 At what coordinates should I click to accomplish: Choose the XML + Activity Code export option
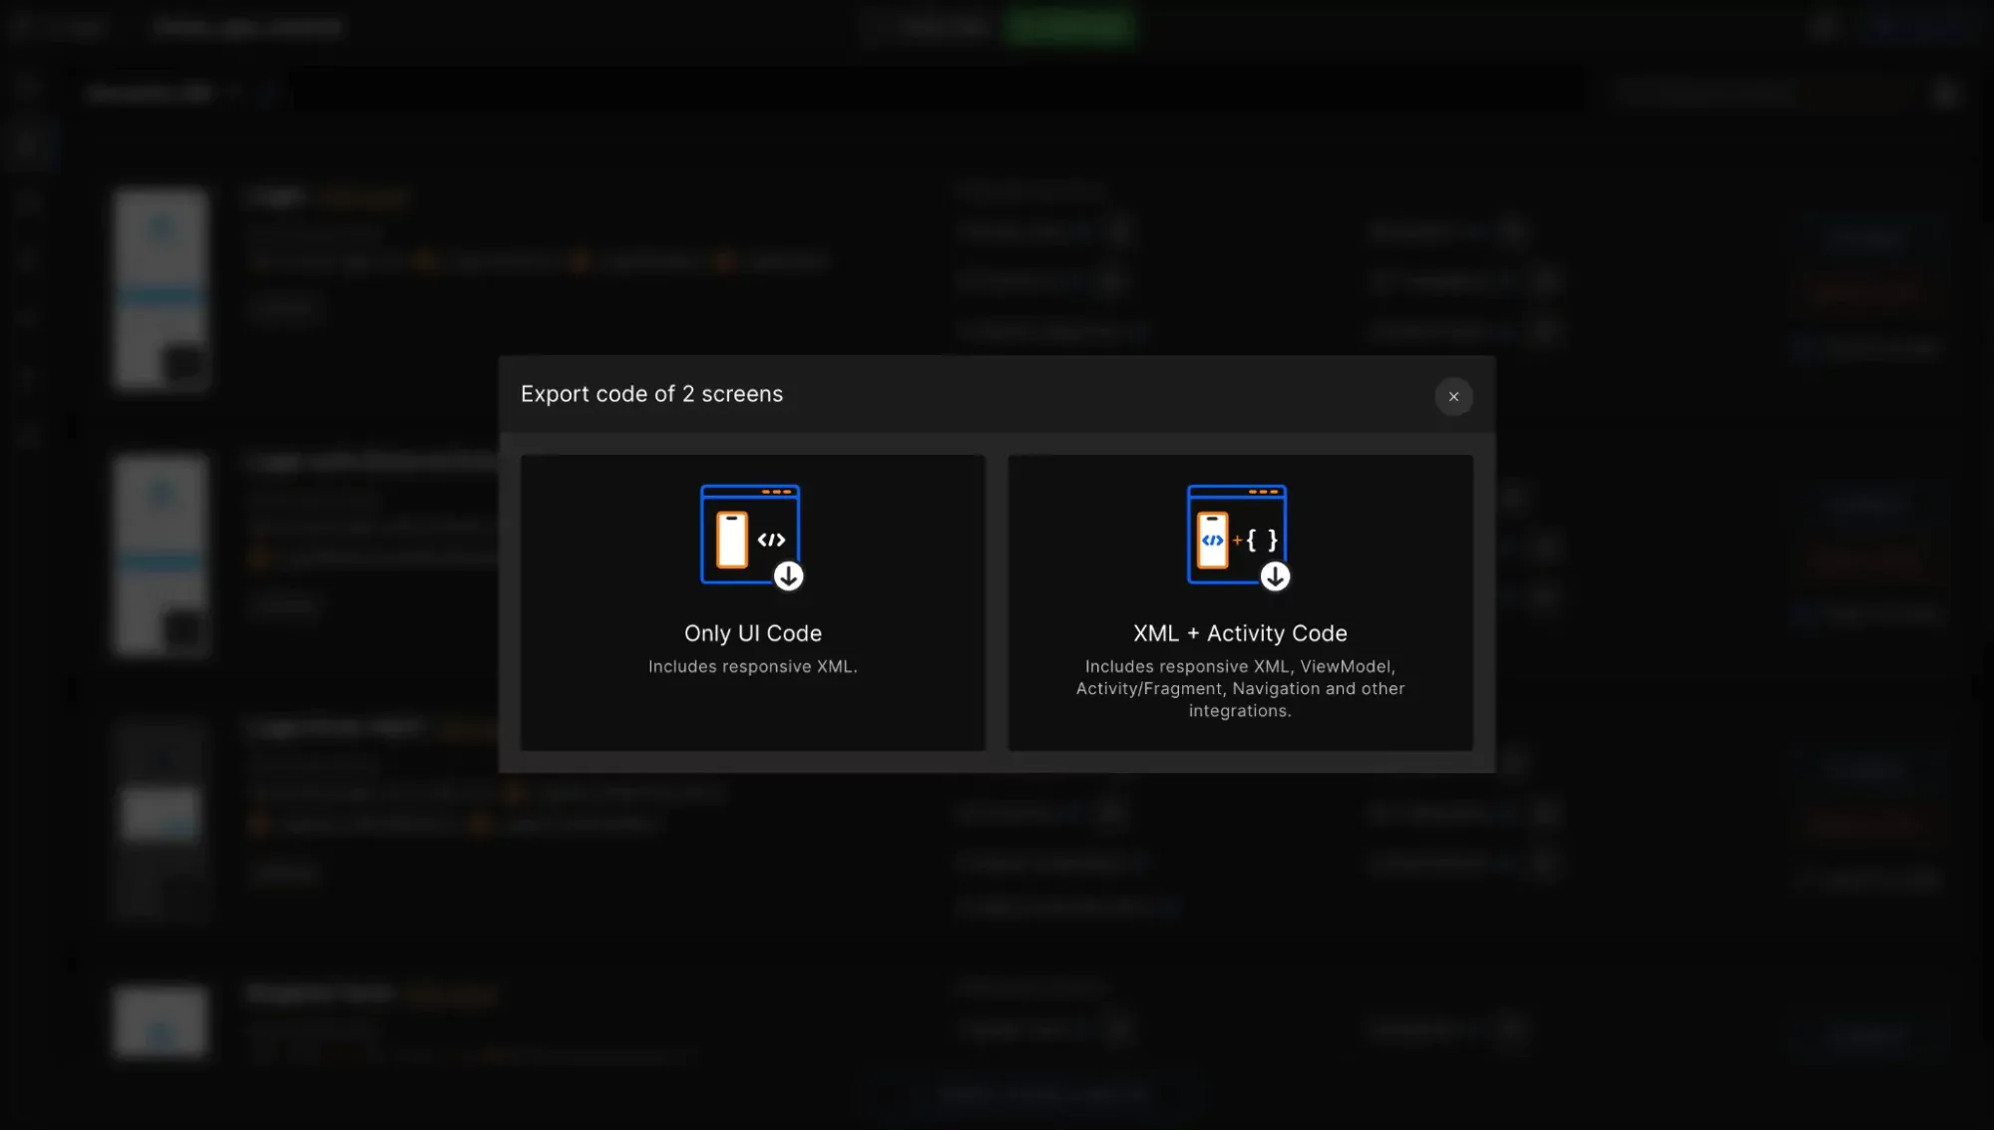[x=1240, y=602]
